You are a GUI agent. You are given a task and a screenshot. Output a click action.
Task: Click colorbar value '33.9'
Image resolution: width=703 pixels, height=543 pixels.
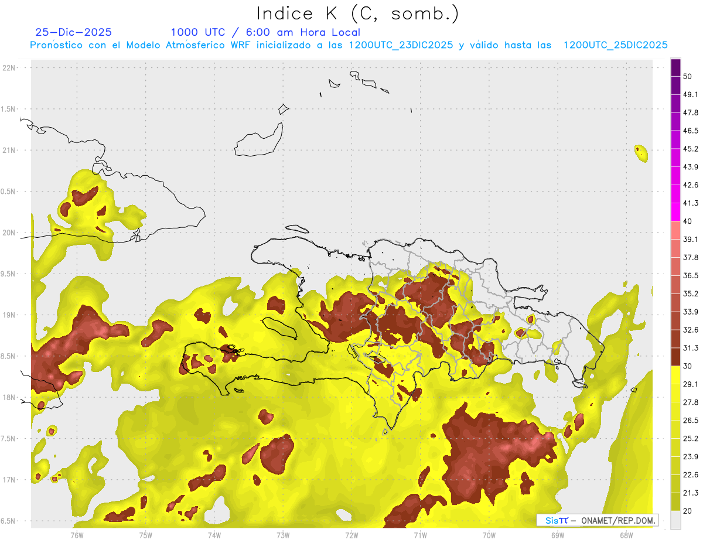point(691,312)
